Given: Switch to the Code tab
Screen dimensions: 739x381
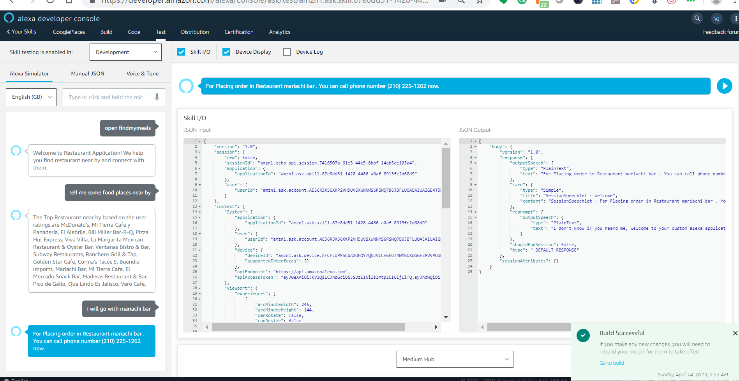Looking at the screenshot, I should coord(134,32).
